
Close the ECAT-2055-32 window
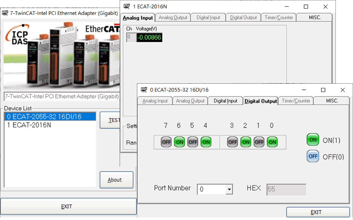coord(343,90)
